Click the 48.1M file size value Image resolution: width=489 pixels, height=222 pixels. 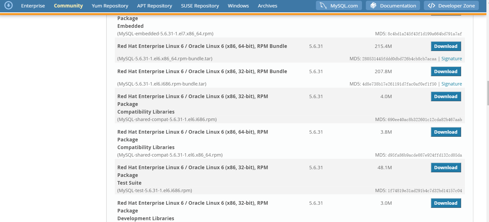coord(385,168)
